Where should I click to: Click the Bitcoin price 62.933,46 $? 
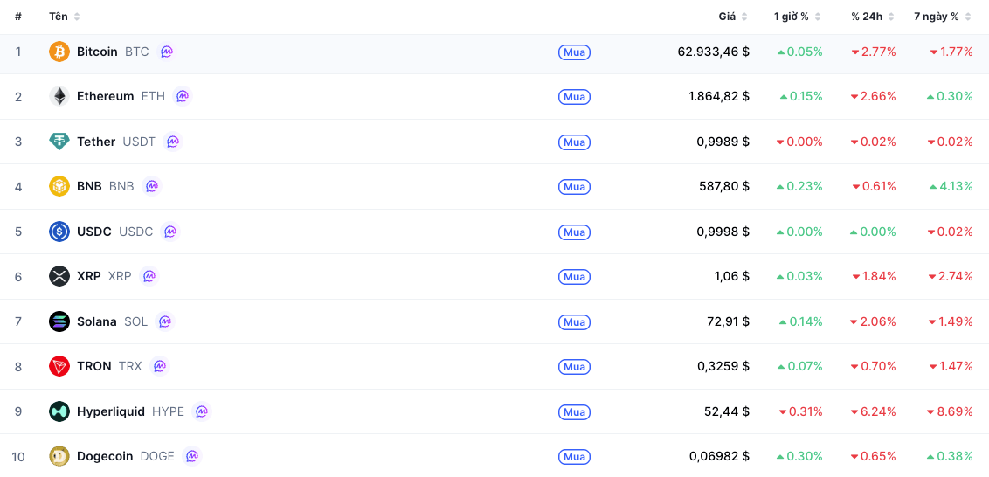click(714, 52)
